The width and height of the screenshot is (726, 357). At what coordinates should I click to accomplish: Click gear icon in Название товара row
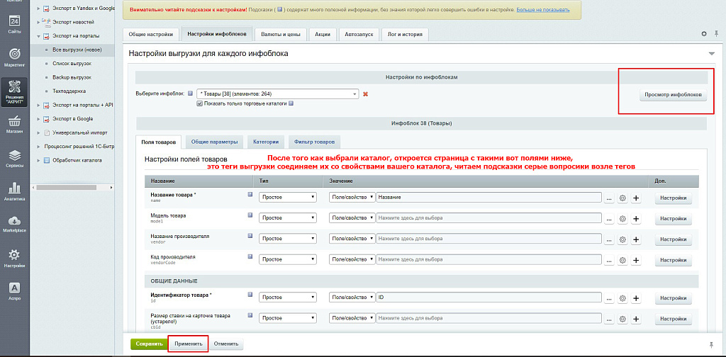click(x=622, y=199)
